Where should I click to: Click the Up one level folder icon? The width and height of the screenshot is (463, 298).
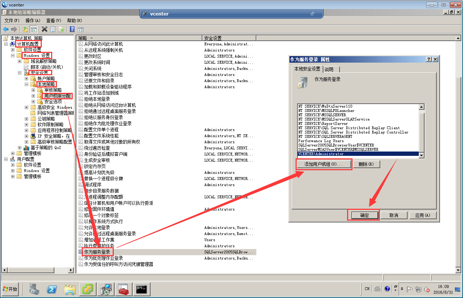[25, 29]
